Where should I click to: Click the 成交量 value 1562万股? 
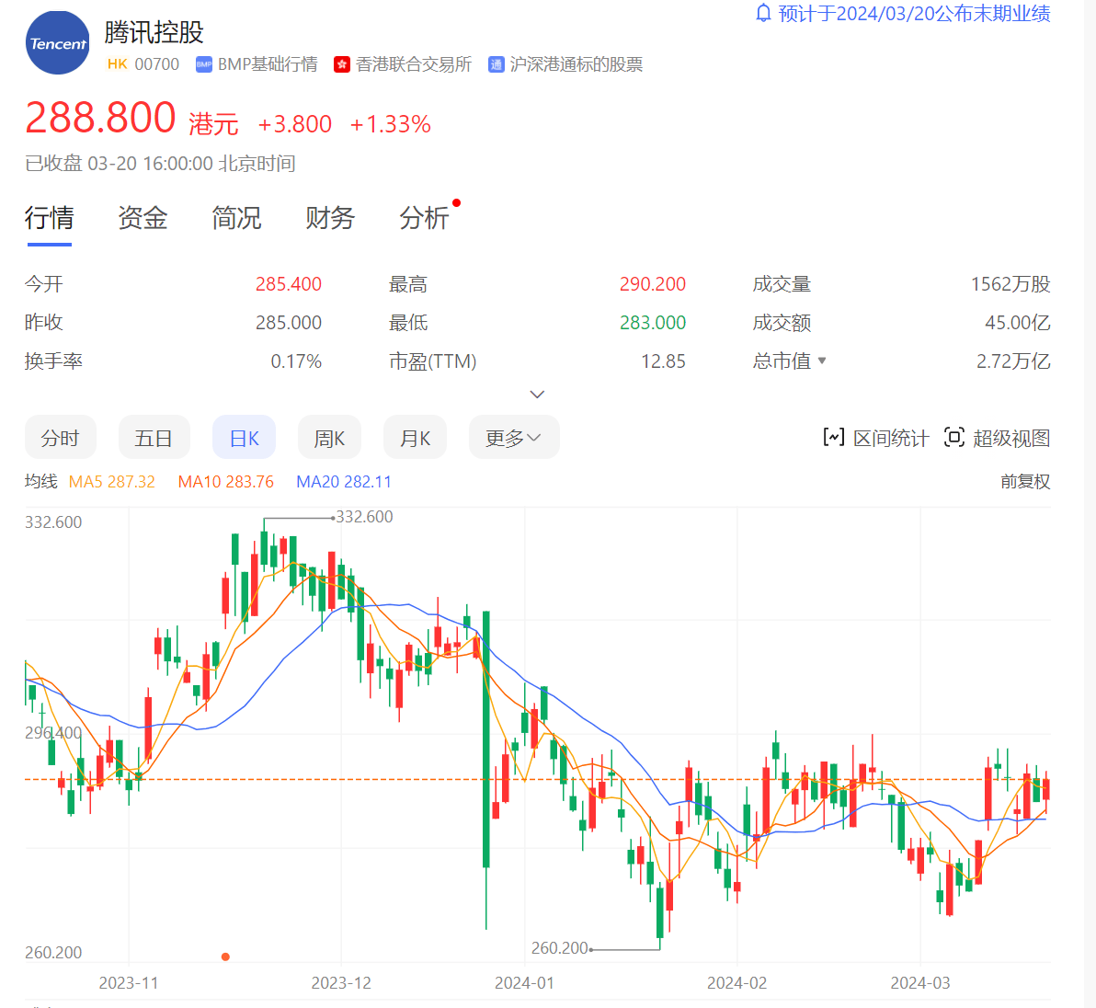pyautogui.click(x=1010, y=284)
